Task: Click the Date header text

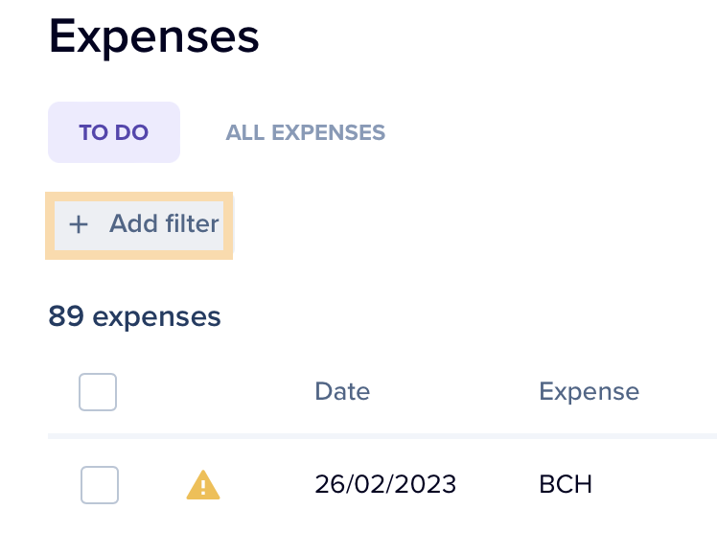Action: 342,391
